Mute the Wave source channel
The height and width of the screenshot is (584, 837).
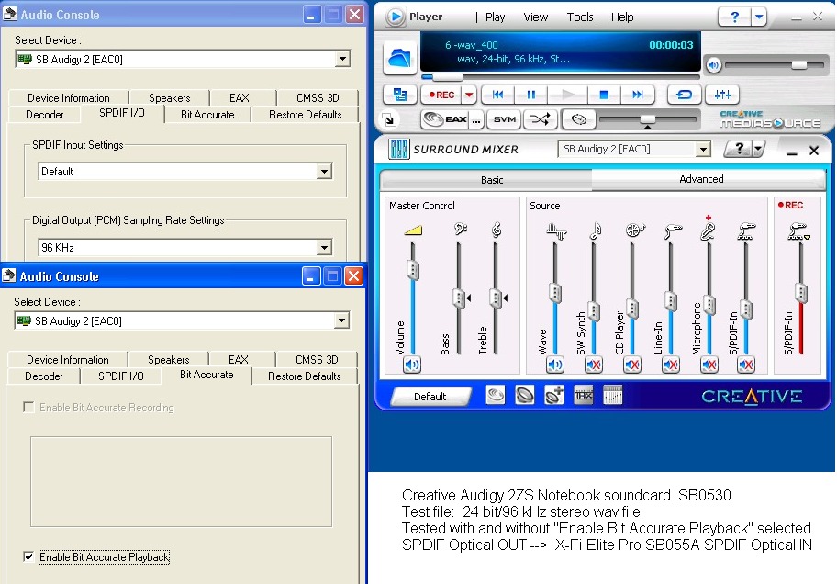click(554, 365)
